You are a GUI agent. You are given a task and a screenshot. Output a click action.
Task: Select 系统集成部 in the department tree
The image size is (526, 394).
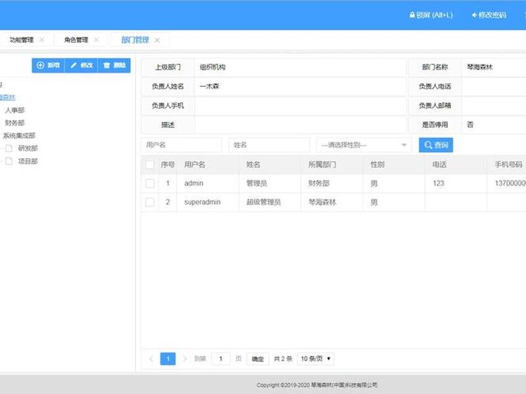[19, 136]
